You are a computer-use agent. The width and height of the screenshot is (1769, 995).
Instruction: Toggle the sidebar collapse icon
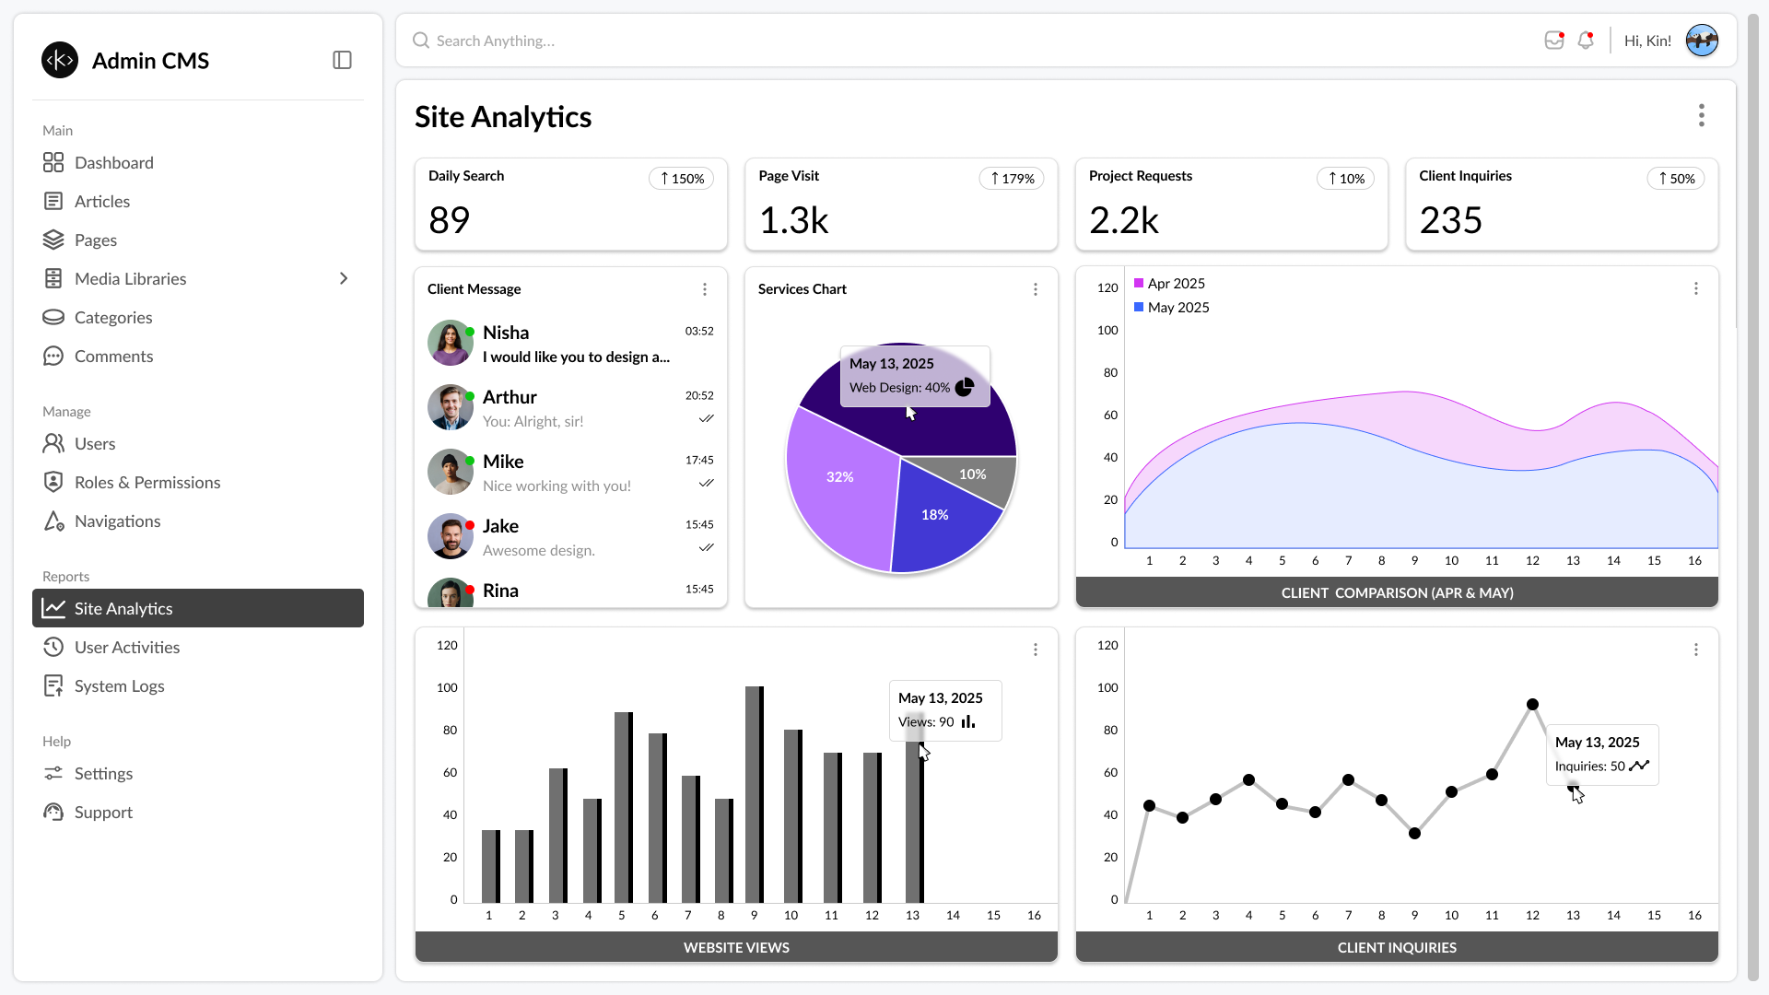pyautogui.click(x=342, y=61)
